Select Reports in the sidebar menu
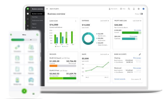Viewport: 168px width, 99px height. point(34,24)
